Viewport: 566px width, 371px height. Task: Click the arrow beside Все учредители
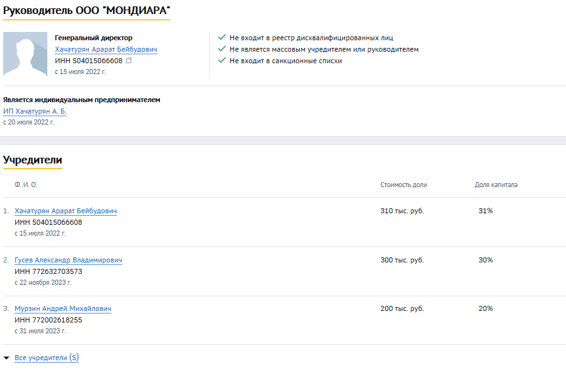(x=6, y=358)
